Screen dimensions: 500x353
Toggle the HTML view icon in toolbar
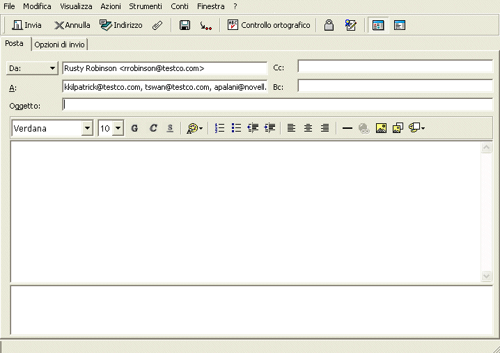tap(378, 25)
